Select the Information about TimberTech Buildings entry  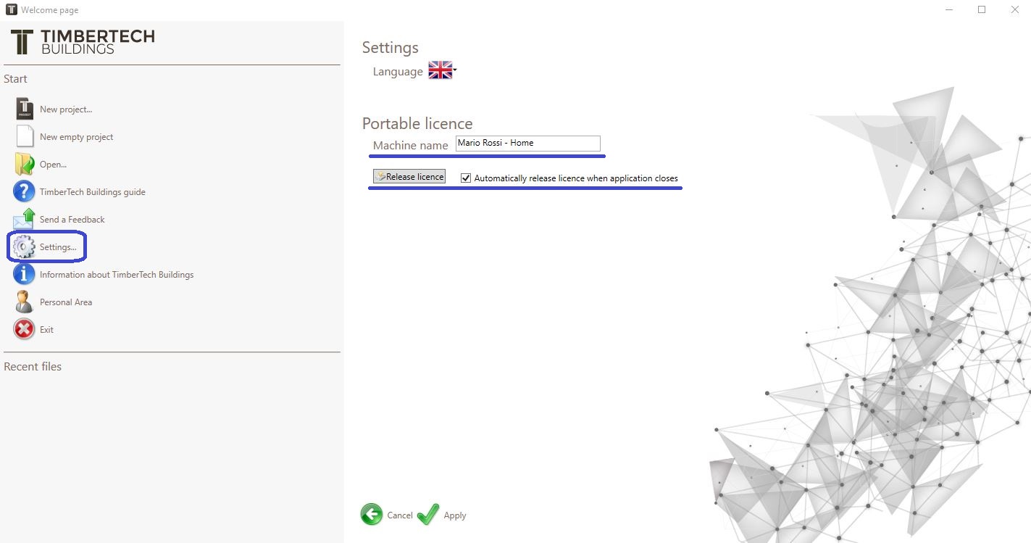coord(117,274)
